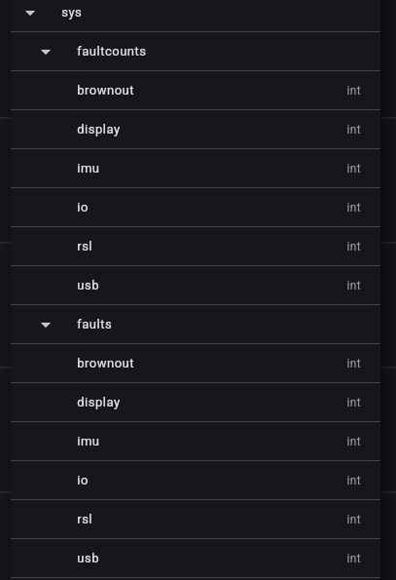
Task: Collapse the sys tree node arrow
Action: [x=30, y=13]
